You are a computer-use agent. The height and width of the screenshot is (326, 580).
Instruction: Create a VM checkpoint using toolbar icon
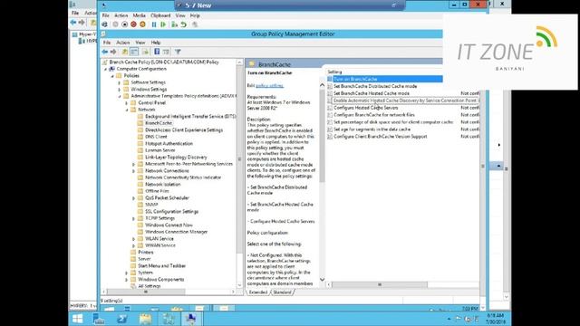[174, 24]
